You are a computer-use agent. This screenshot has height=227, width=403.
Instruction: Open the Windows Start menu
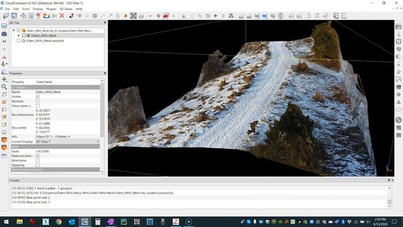point(6,221)
